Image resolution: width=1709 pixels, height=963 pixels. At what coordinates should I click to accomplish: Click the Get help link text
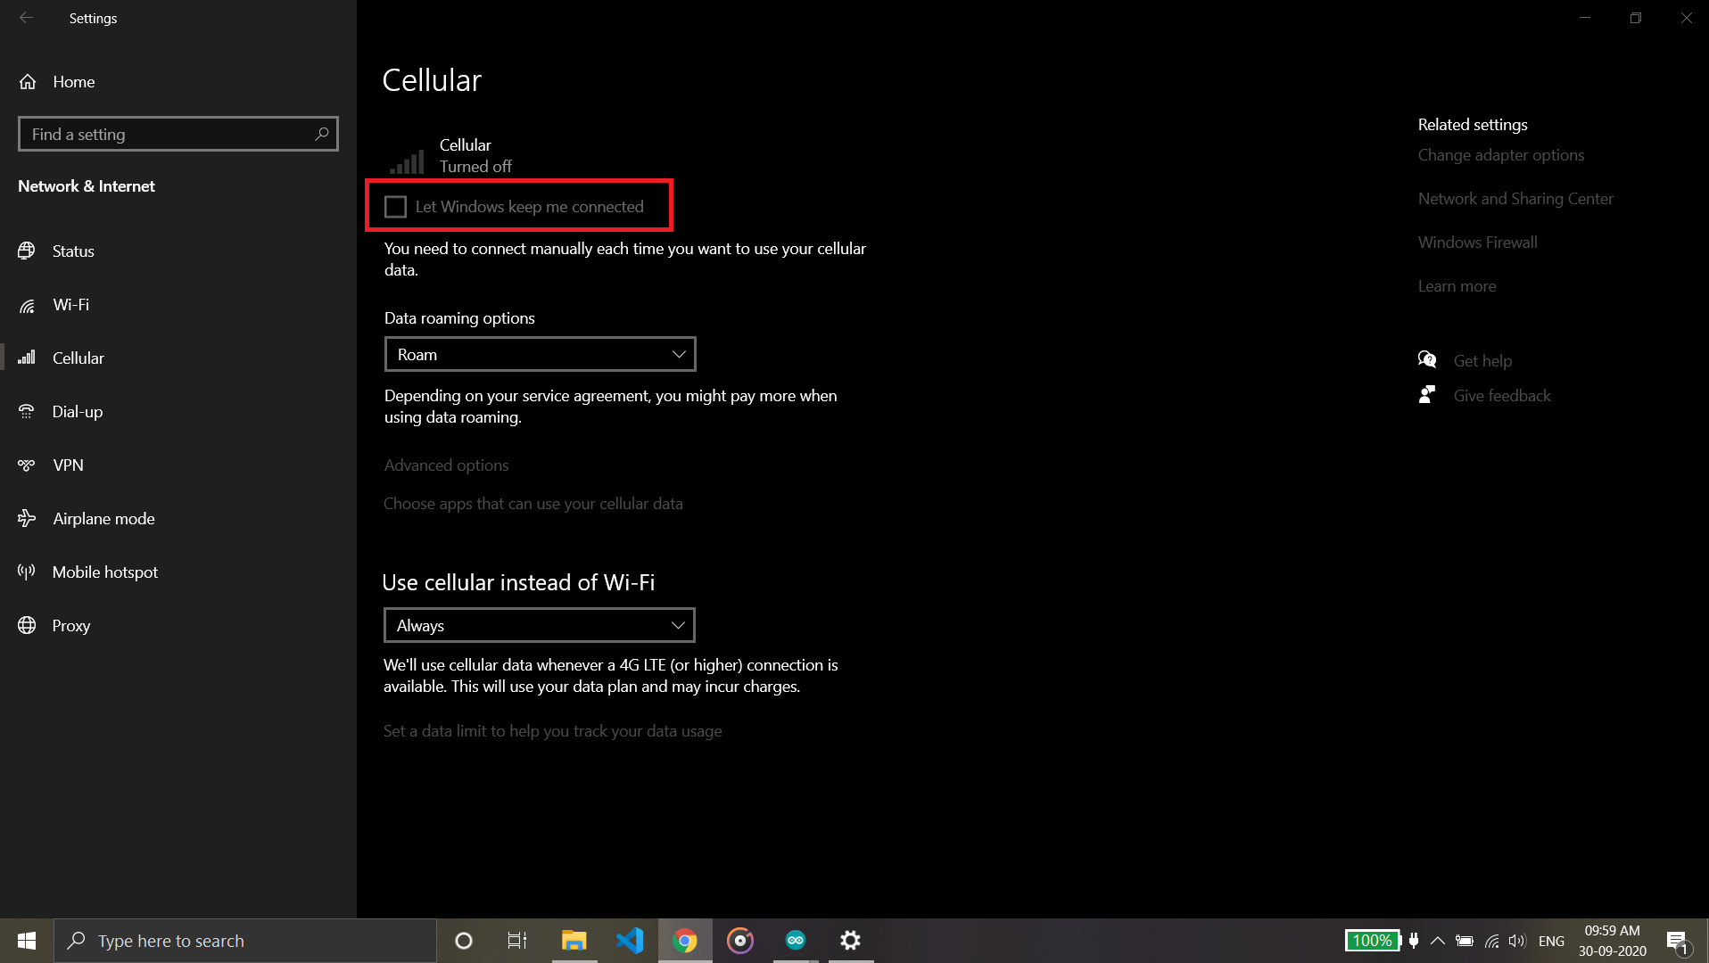tap(1482, 360)
